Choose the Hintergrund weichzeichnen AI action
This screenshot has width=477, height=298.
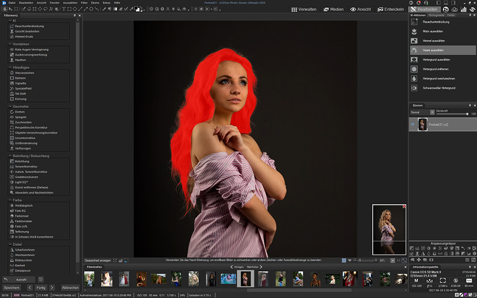(x=439, y=79)
